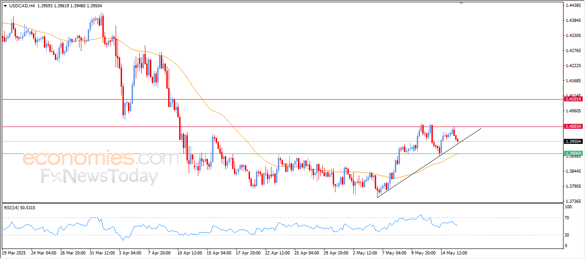585x259 pixels.
Task: Click the economies.com watermark logo
Action: pos(100,159)
